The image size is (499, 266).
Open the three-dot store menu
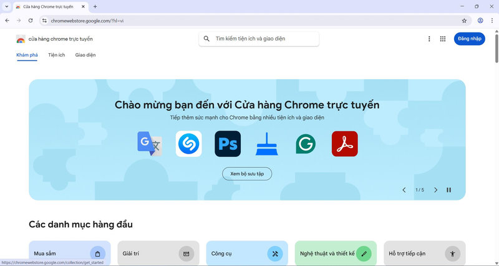[x=429, y=39]
